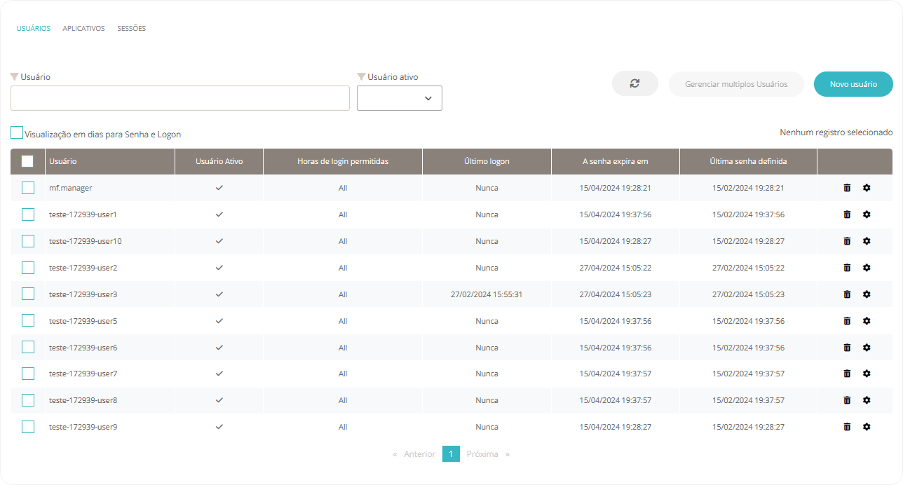Click the Usuário filter text field

point(180,98)
